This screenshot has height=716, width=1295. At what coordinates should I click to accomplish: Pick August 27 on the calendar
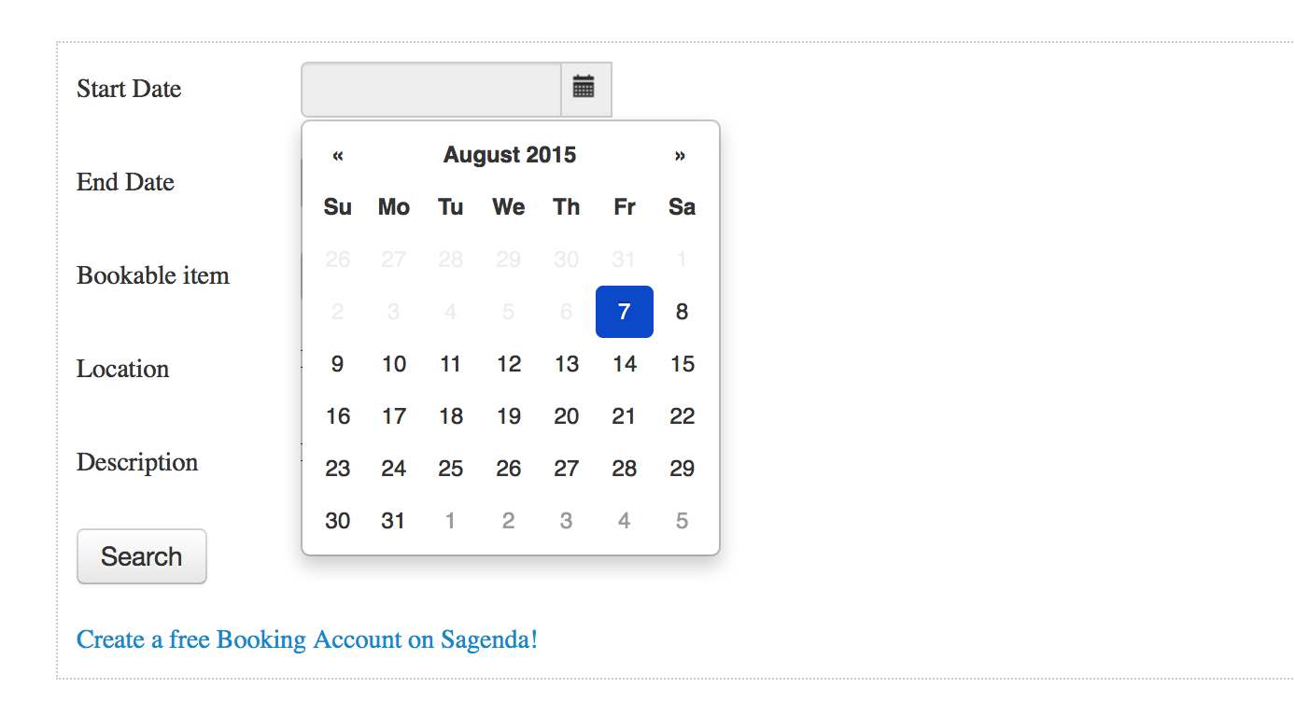(x=567, y=469)
